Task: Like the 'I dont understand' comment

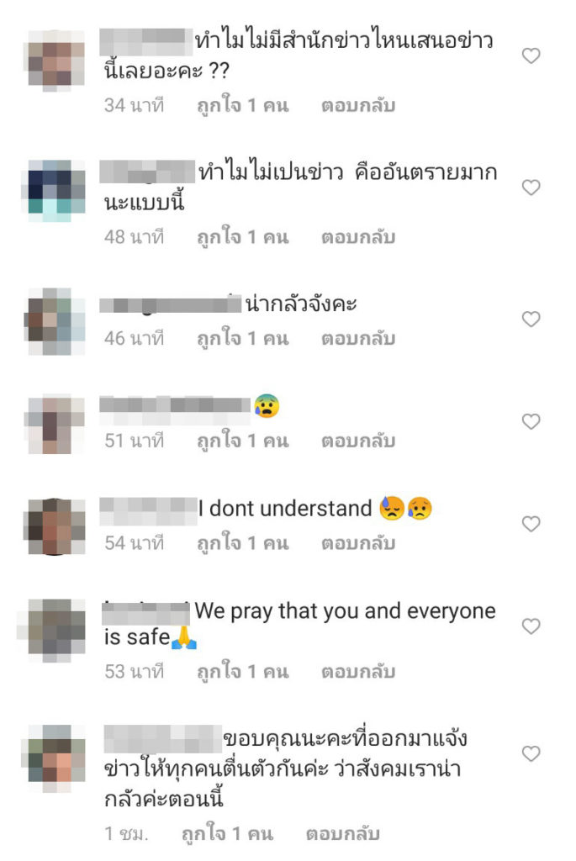Action: (x=531, y=524)
